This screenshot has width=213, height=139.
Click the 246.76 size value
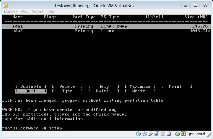pyautogui.click(x=200, y=26)
